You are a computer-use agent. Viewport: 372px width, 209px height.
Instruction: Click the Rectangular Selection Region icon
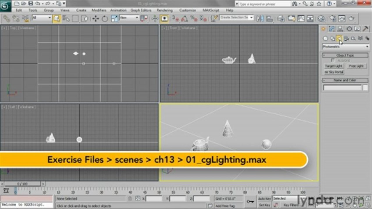pyautogui.click(x=75, y=19)
